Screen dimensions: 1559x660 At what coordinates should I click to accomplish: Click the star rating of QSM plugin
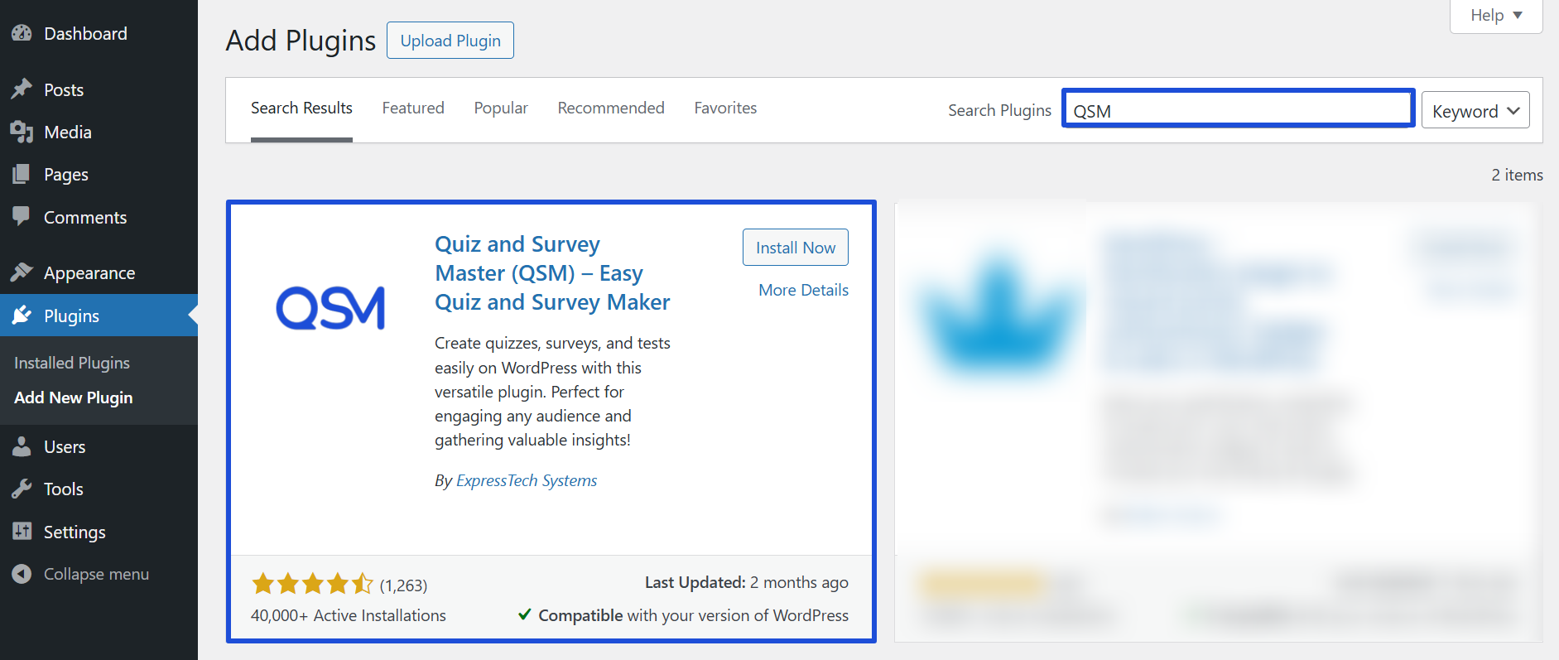[x=312, y=585]
